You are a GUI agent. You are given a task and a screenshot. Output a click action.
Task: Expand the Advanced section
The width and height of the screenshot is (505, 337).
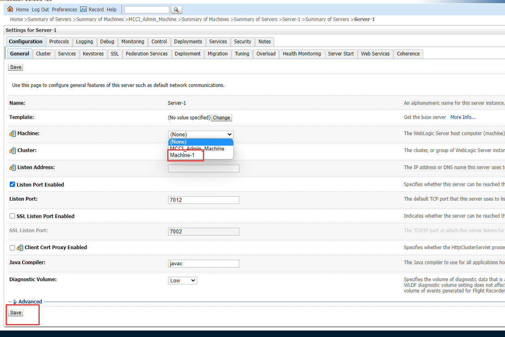point(29,301)
